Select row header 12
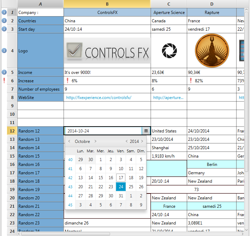 pyautogui.click(x=12, y=131)
